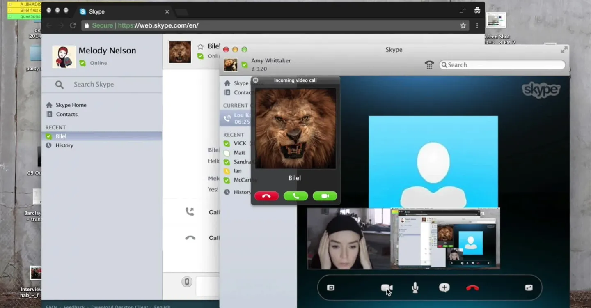Click Bilel's lion avatar in chat header
This screenshot has height=308, width=591.
tap(180, 52)
